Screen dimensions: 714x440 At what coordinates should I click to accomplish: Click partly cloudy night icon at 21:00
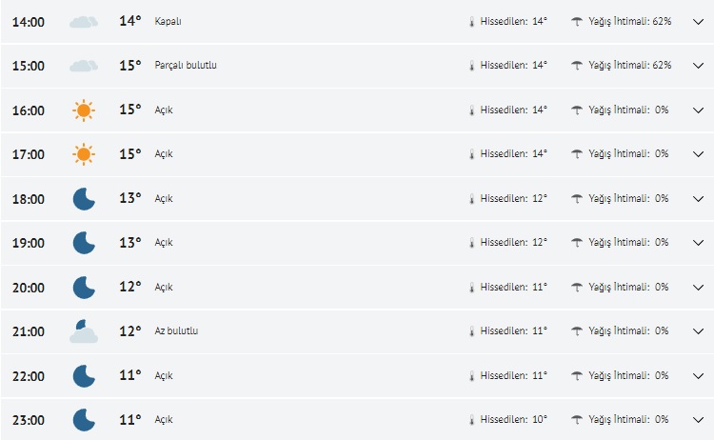[x=84, y=331]
